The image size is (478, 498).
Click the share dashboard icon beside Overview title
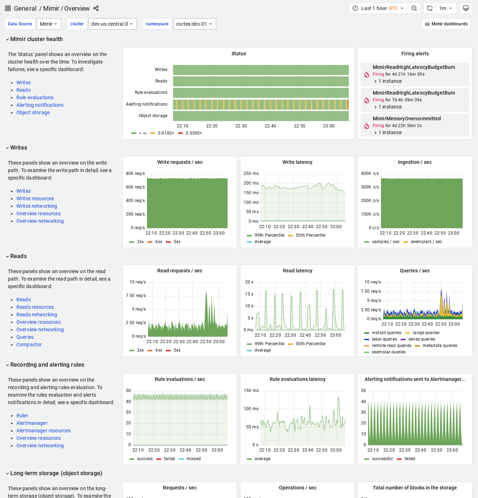click(96, 8)
